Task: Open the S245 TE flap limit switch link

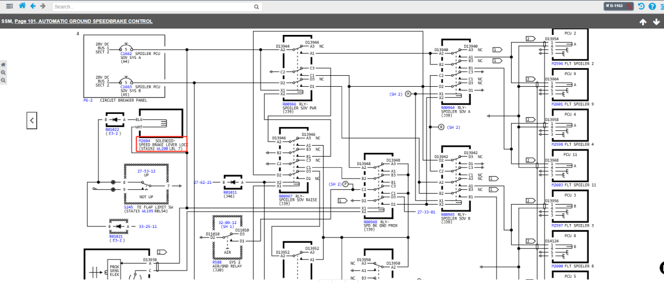Action: (128, 207)
